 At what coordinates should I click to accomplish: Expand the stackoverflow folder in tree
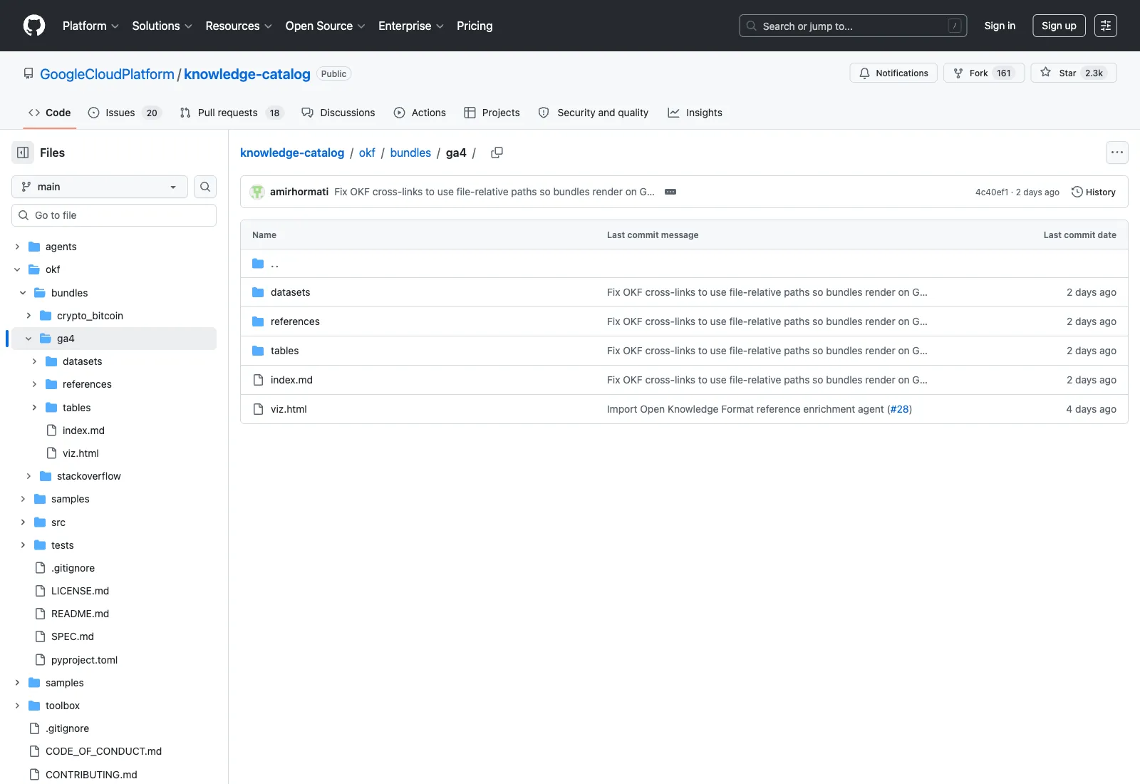pyautogui.click(x=28, y=476)
